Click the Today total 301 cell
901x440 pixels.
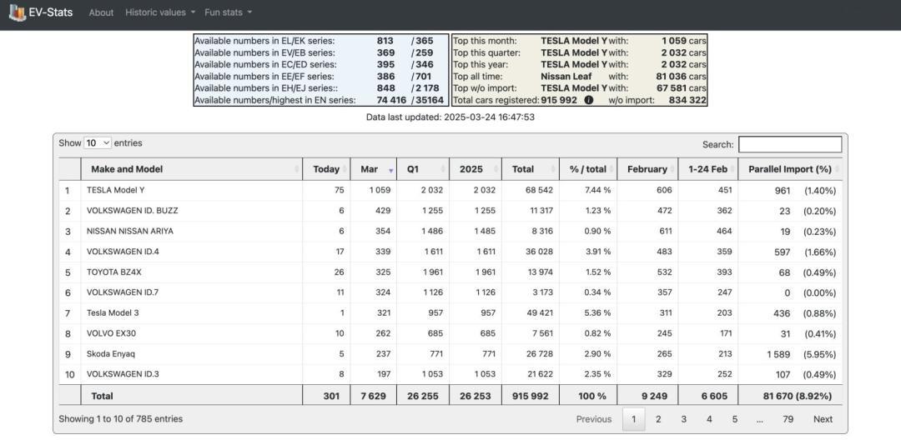coord(331,397)
